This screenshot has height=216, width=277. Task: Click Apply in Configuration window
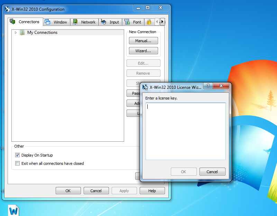124,191
